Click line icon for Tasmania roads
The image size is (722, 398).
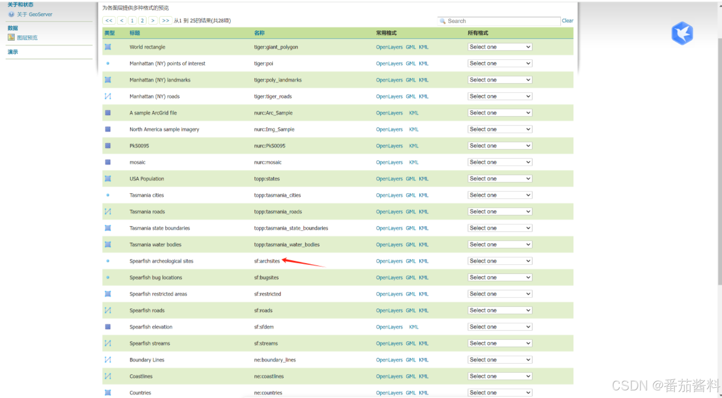point(108,212)
